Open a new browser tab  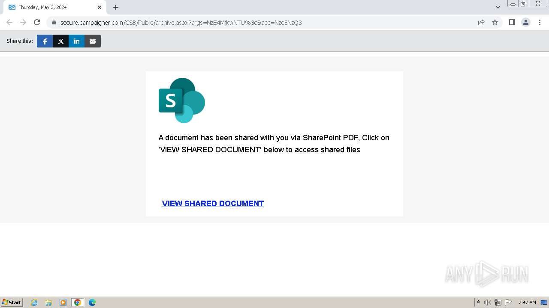(x=116, y=7)
